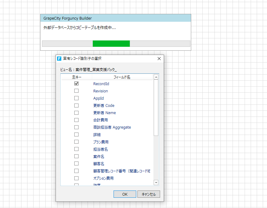
Task: Tick the 更新者 Name checkbox
Action: click(x=76, y=113)
